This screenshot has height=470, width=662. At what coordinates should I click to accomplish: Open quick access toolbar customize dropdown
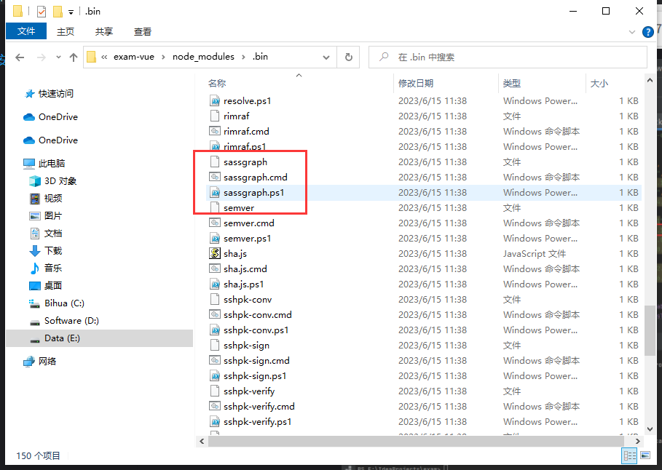click(71, 12)
